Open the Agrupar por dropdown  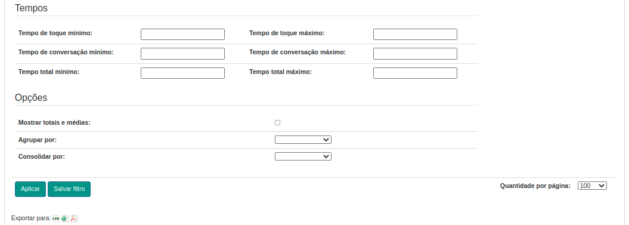pyautogui.click(x=303, y=140)
